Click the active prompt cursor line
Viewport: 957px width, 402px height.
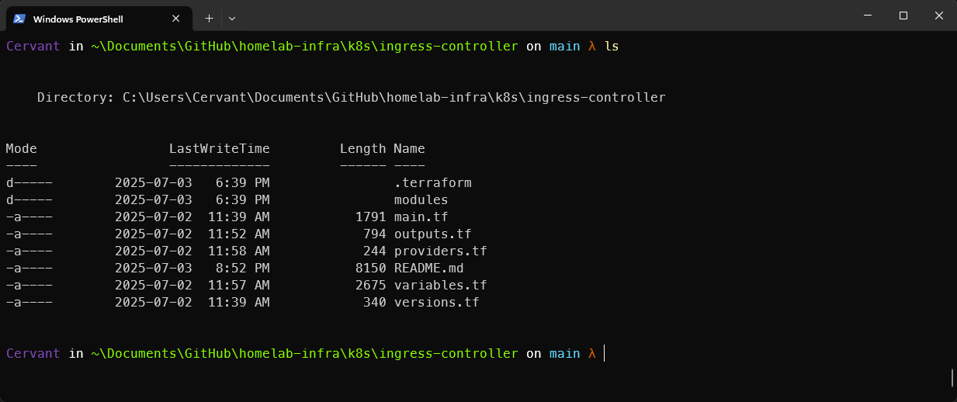pyautogui.click(x=604, y=353)
